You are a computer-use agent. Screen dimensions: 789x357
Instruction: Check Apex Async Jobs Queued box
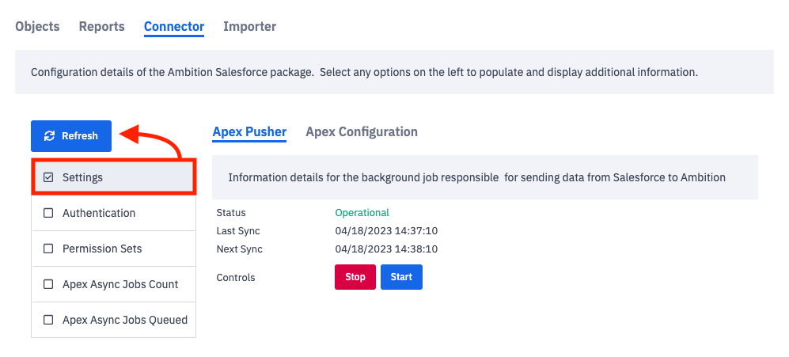(x=48, y=320)
